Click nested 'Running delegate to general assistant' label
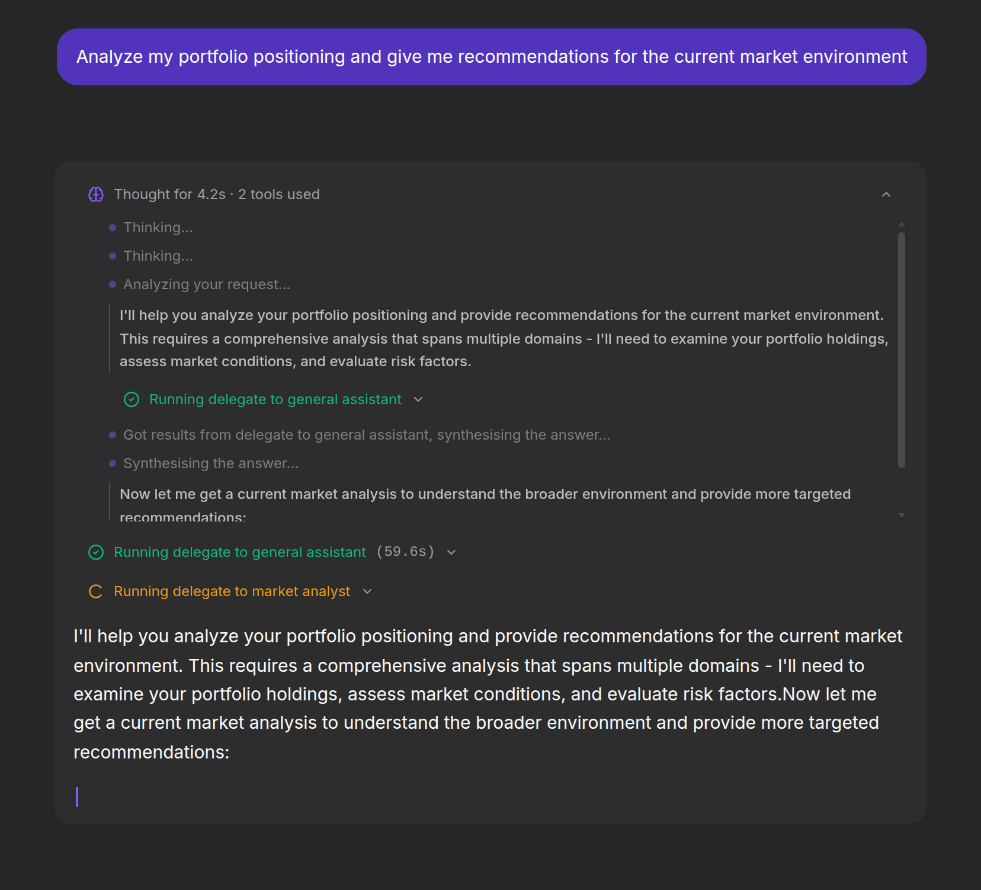981x890 pixels. coord(275,399)
